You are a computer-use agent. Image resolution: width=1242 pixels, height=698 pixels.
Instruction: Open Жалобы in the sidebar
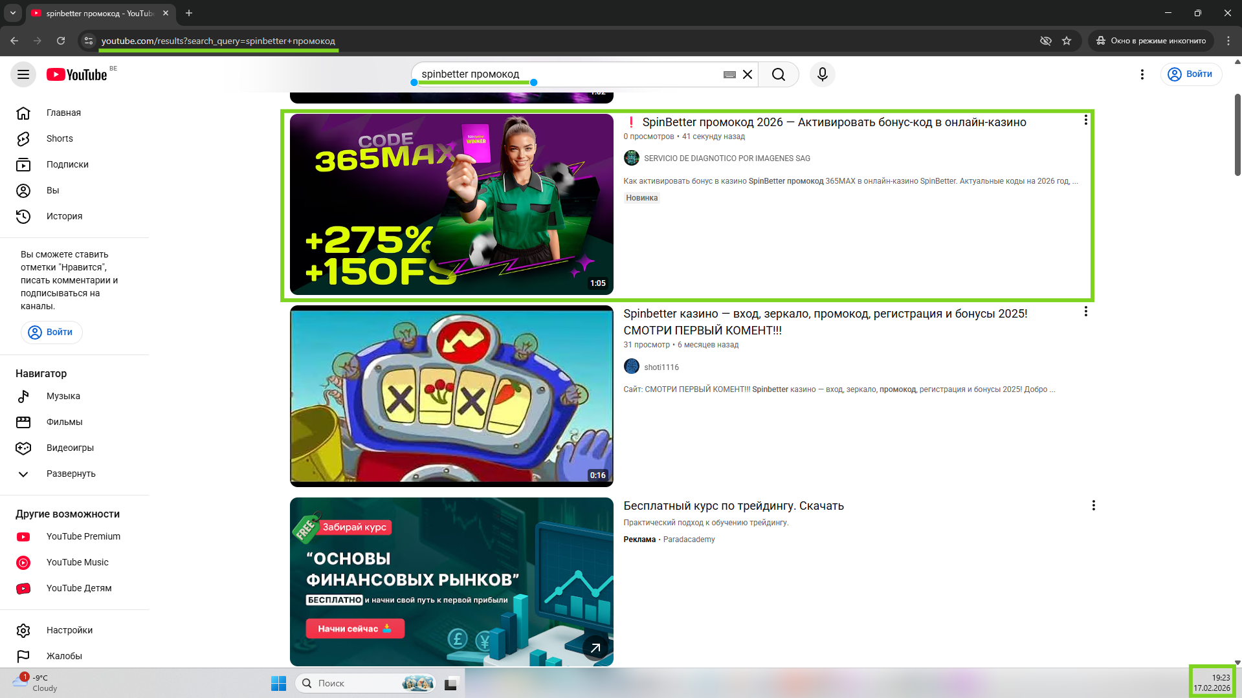pyautogui.click(x=74, y=656)
